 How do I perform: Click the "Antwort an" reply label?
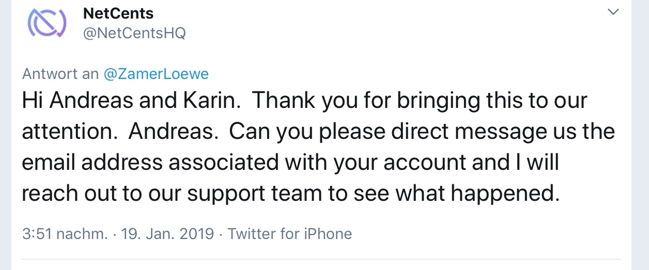60,74
